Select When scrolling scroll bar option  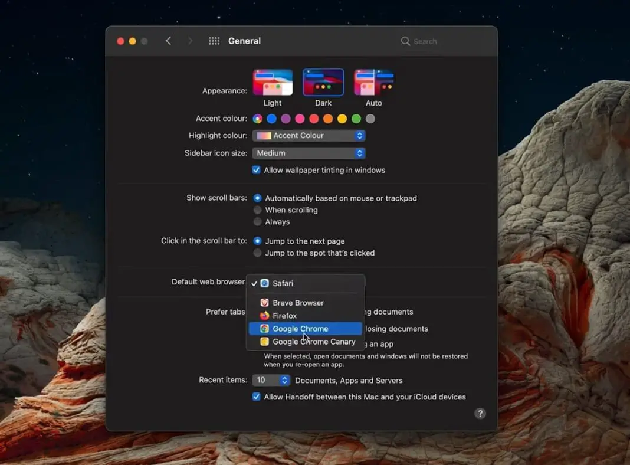point(258,210)
